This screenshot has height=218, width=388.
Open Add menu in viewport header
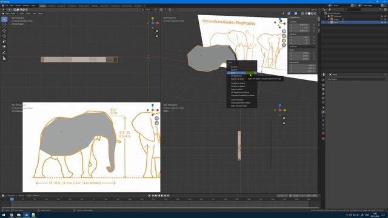coord(35,13)
